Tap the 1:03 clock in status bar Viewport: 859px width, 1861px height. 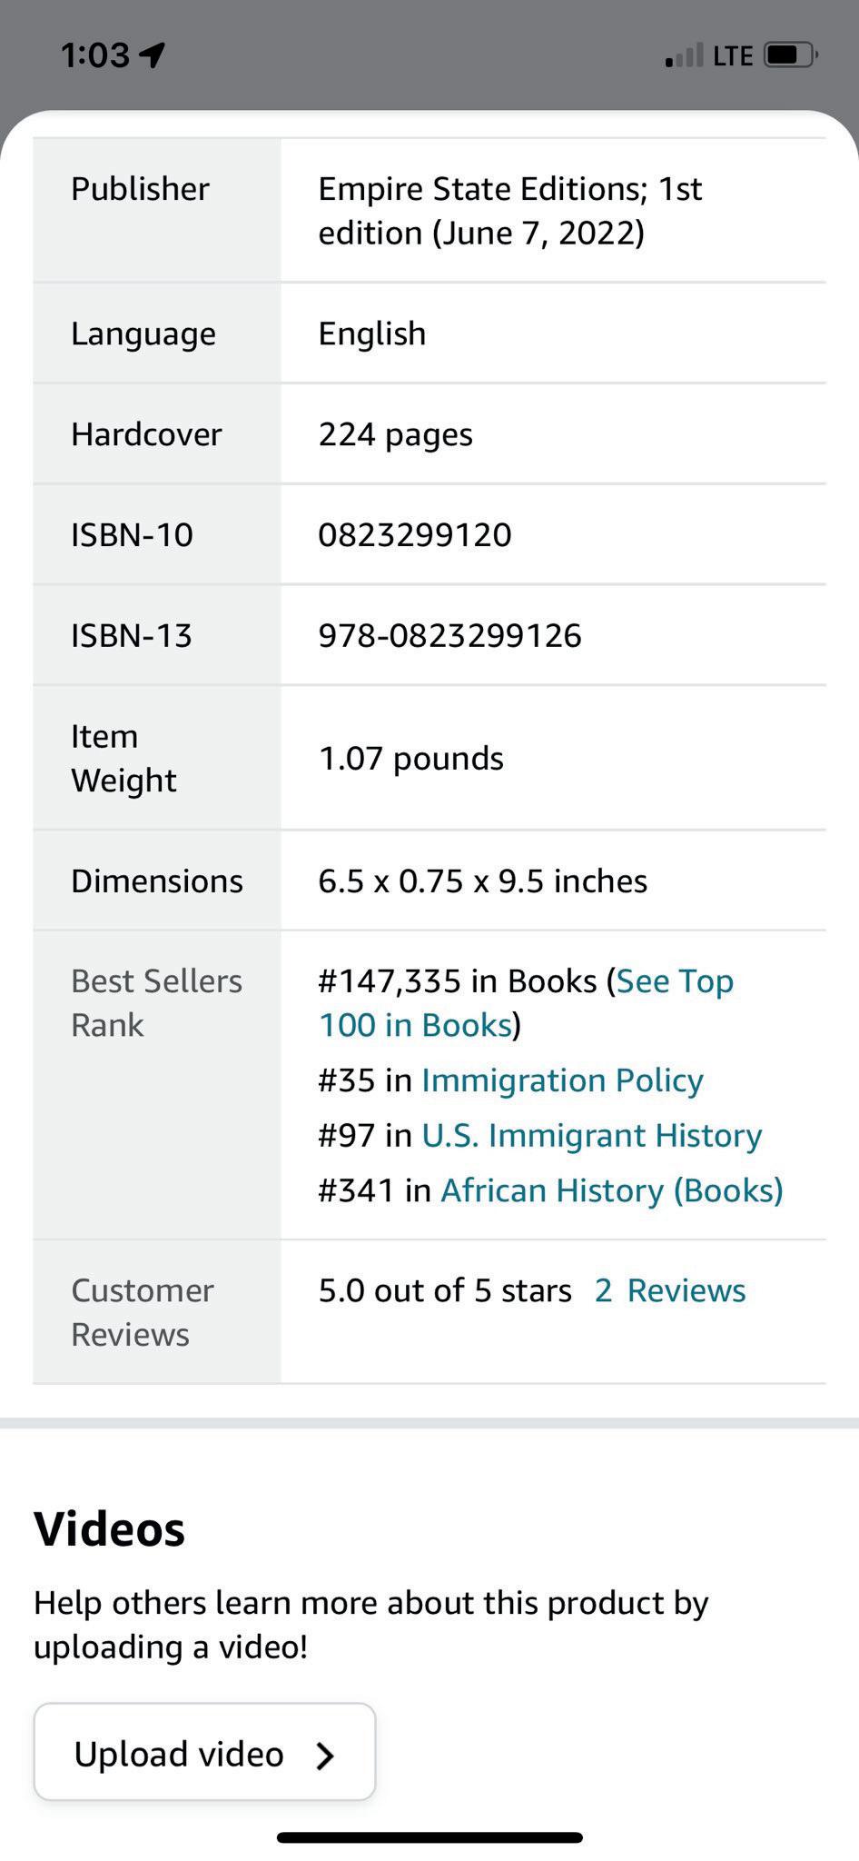coord(95,56)
